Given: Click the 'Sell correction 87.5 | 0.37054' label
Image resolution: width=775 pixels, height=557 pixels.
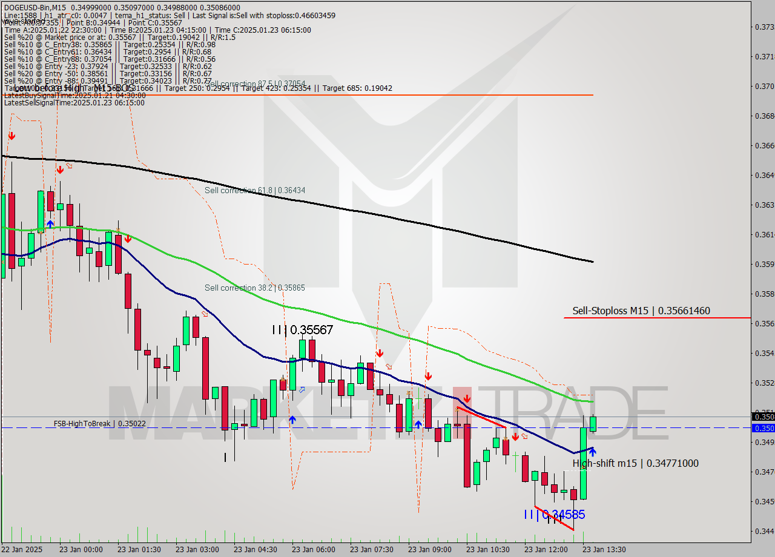Looking at the screenshot, I should (x=255, y=84).
